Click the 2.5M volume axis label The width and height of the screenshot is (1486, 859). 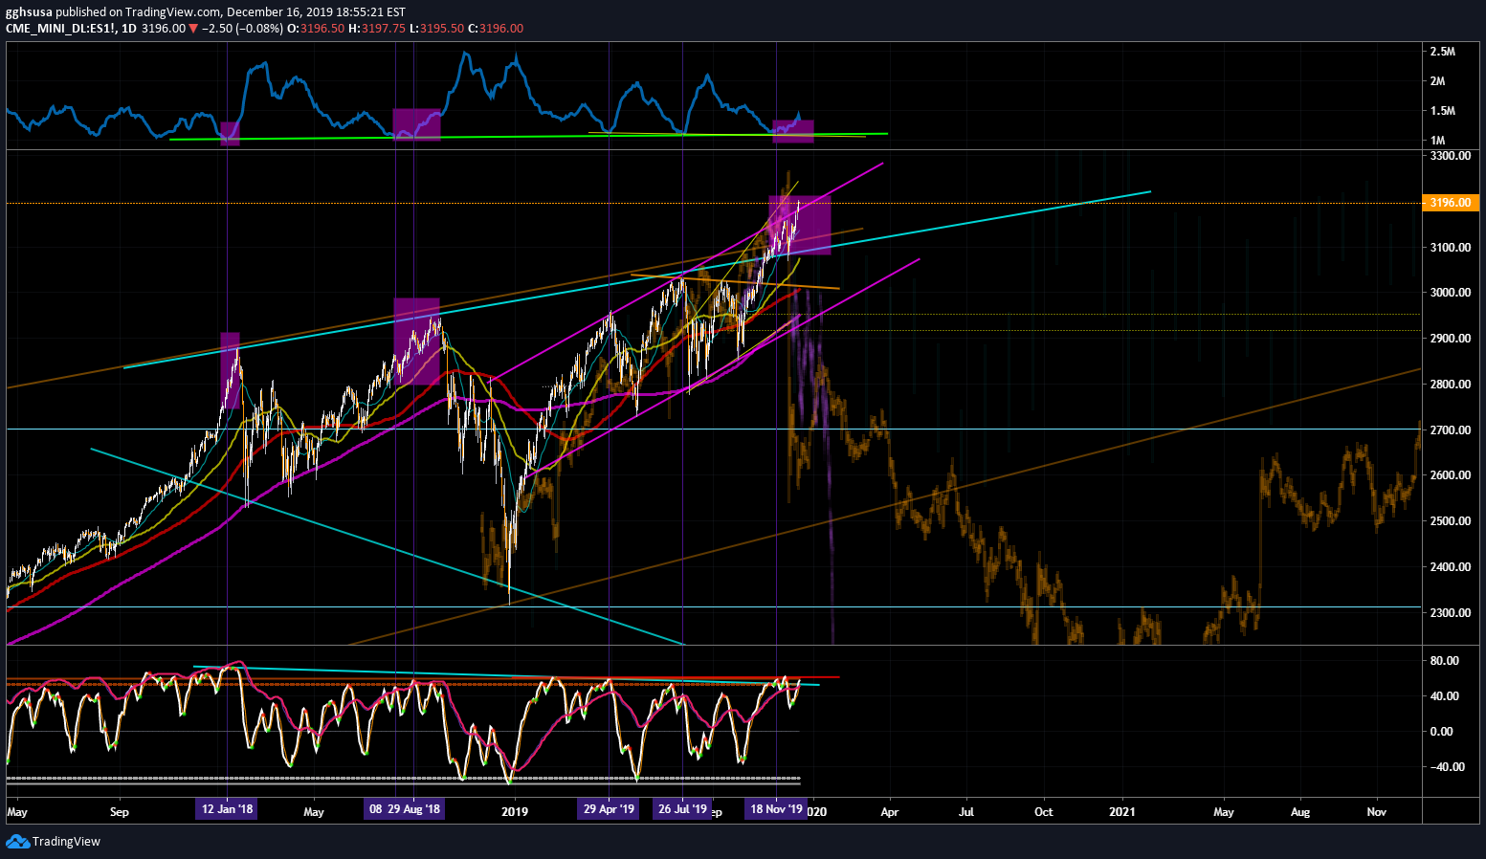click(1443, 52)
